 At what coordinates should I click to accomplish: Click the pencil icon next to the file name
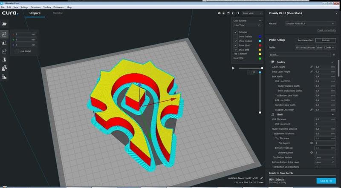[261, 178]
